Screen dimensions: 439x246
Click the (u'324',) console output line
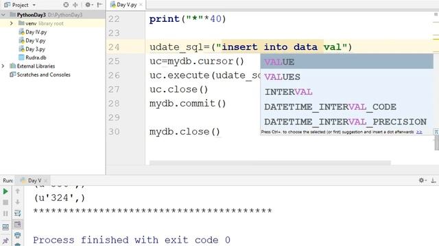tap(60, 198)
